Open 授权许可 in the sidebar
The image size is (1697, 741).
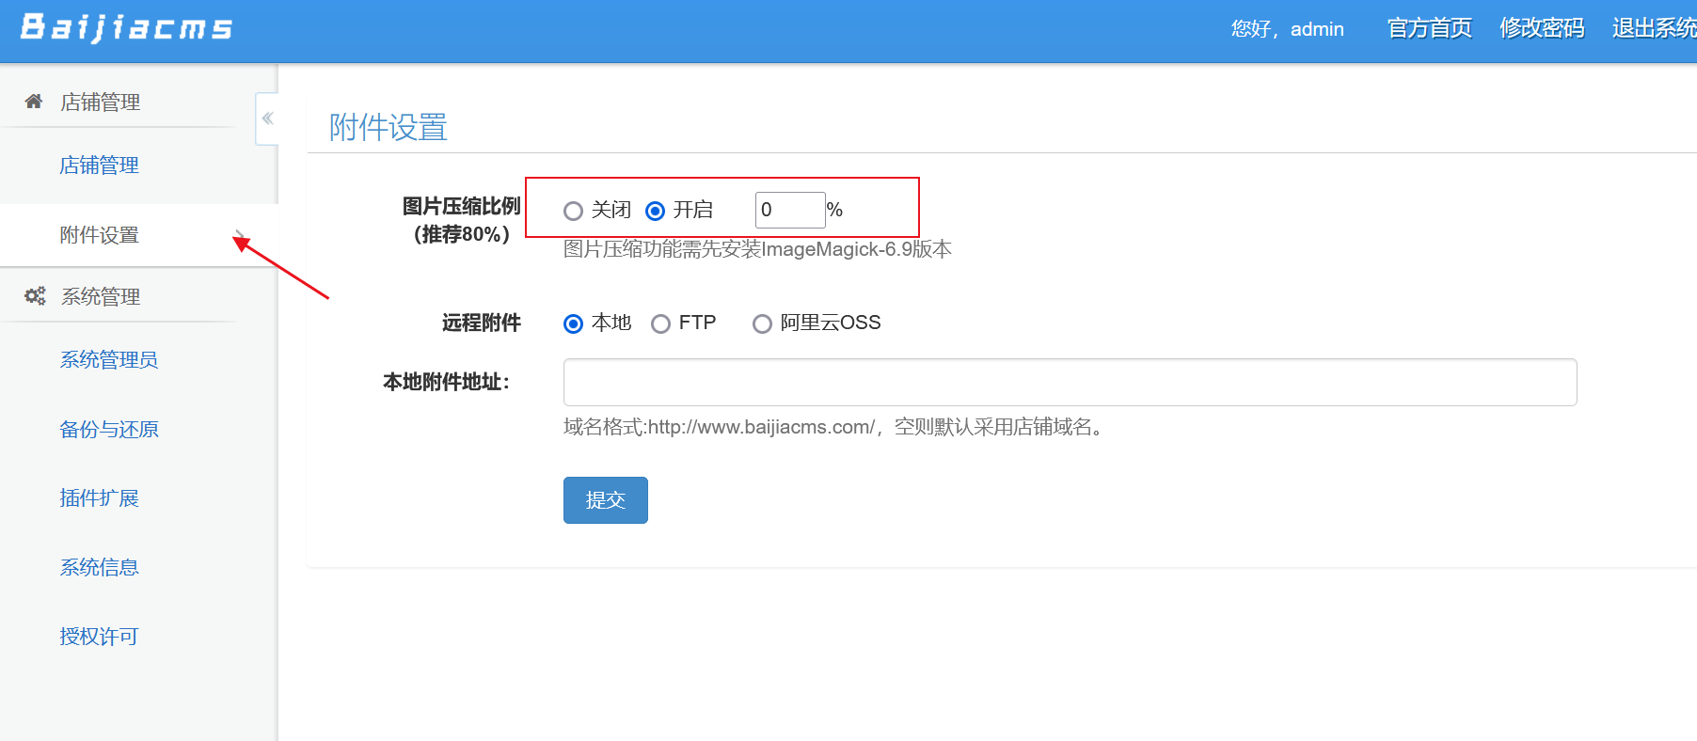pos(100,637)
